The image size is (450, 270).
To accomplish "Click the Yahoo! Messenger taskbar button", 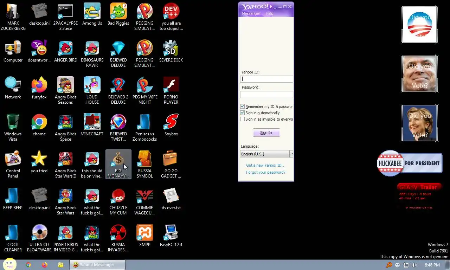I will coord(97,265).
